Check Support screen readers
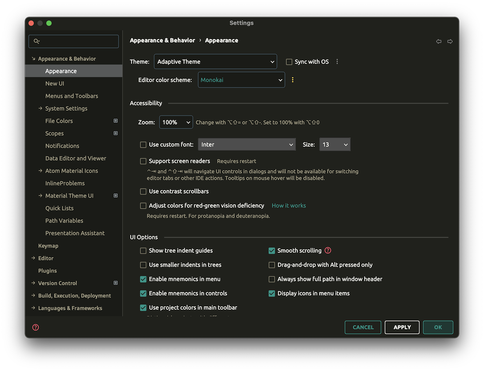The image size is (484, 371). (x=143, y=161)
